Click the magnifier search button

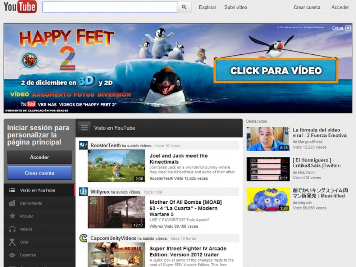point(184,7)
